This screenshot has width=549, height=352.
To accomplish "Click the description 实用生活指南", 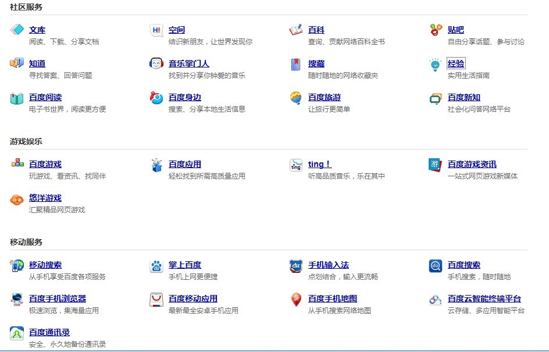I will pos(469,75).
